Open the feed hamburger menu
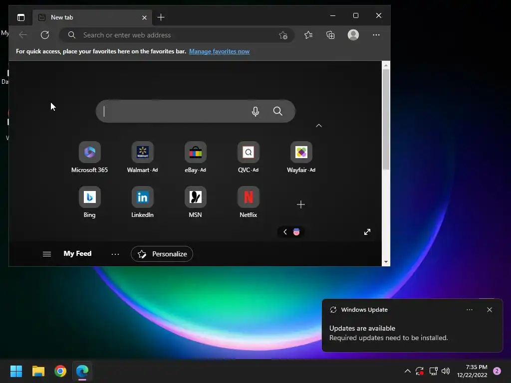This screenshot has width=511, height=383. click(47, 254)
